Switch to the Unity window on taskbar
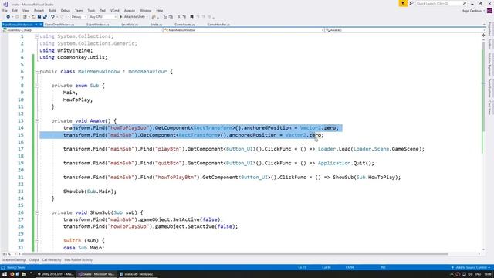The height and width of the screenshot is (278, 494). [56, 274]
